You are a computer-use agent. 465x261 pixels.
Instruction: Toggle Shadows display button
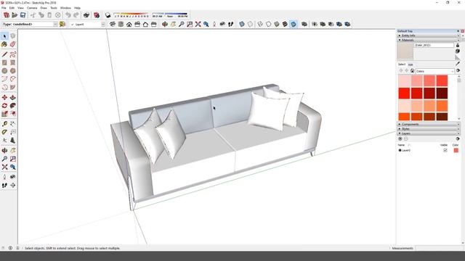[x=108, y=15]
